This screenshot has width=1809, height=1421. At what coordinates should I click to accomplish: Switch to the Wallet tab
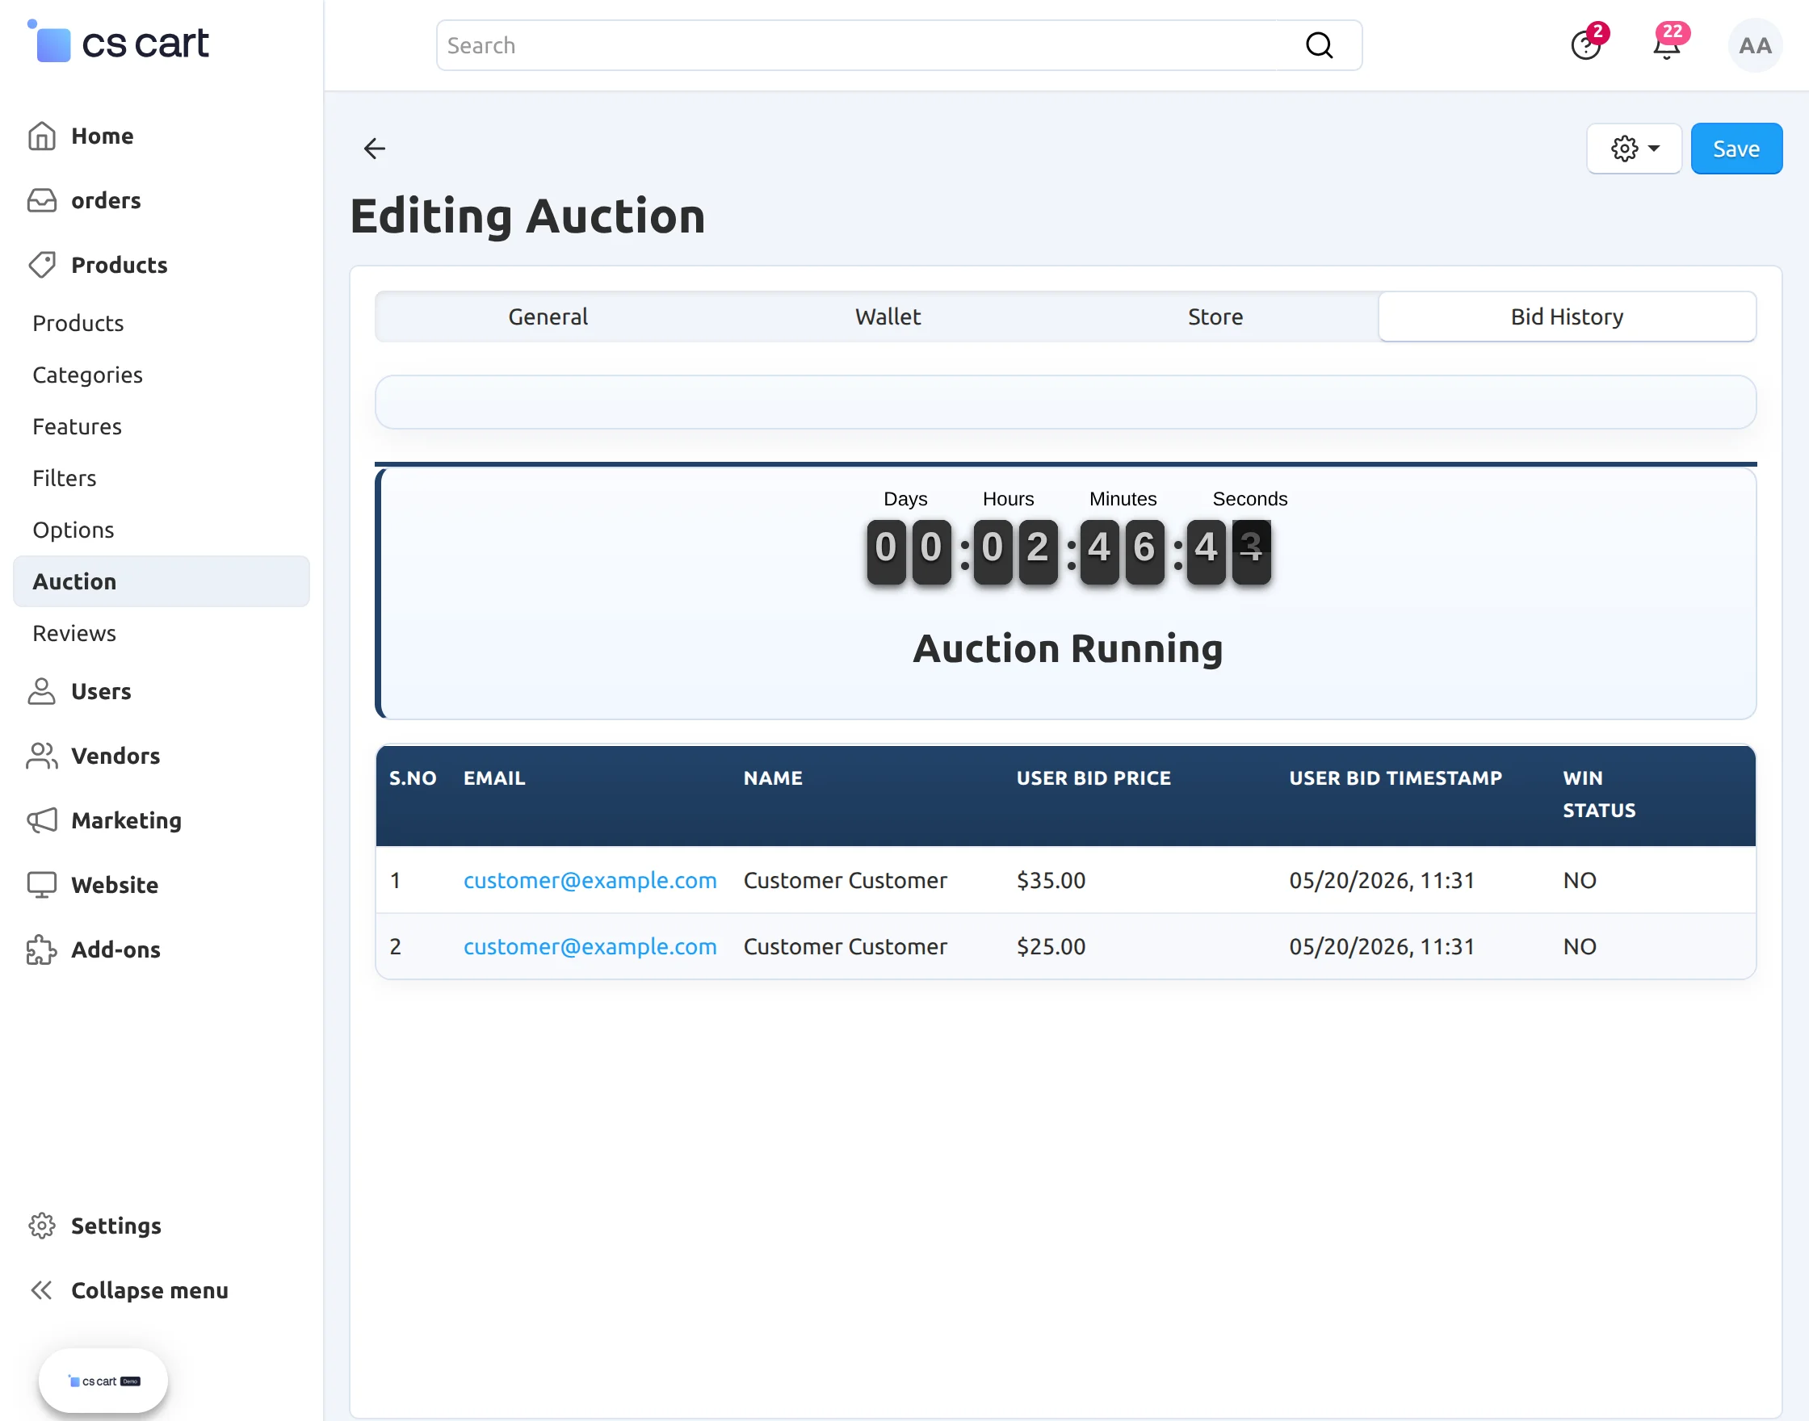[887, 317]
